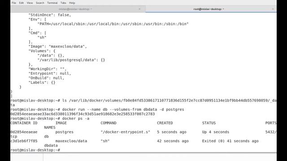Image resolution: width=287 pixels, height=161 pixels.
Task: Click the "Image": "maxexcloo/data" line
Action: click(x=57, y=47)
